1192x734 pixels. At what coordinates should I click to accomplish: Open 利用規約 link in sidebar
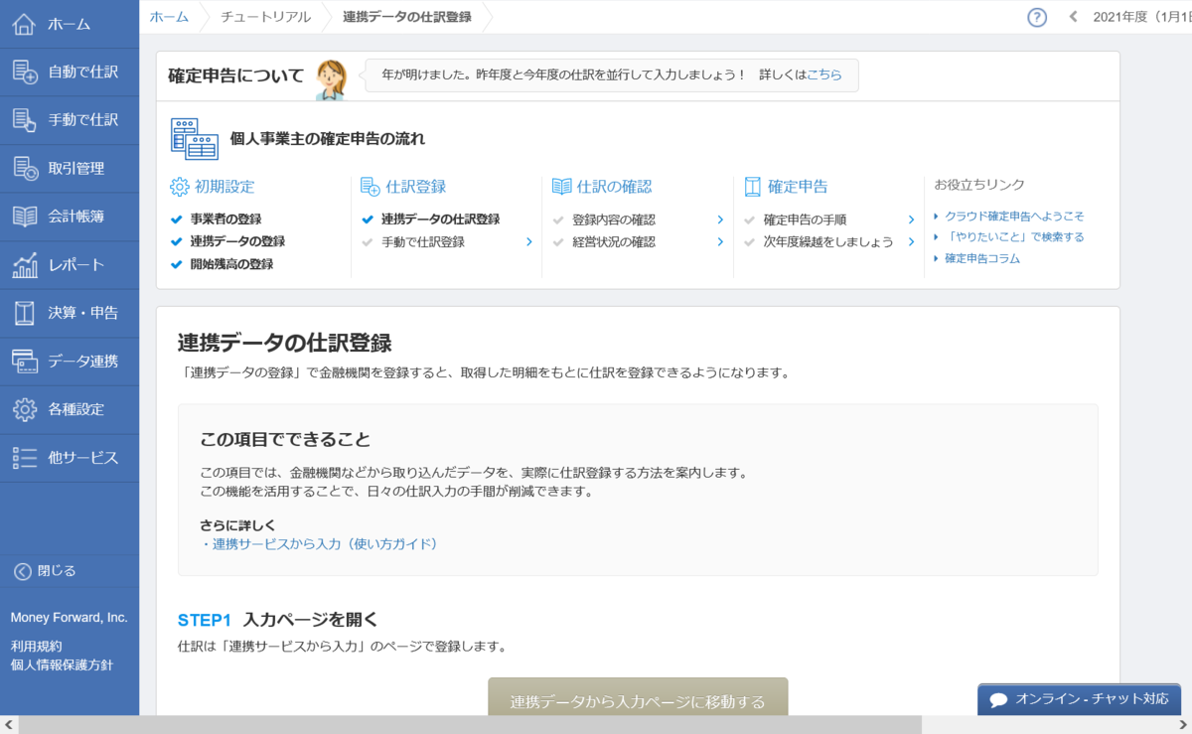(36, 646)
